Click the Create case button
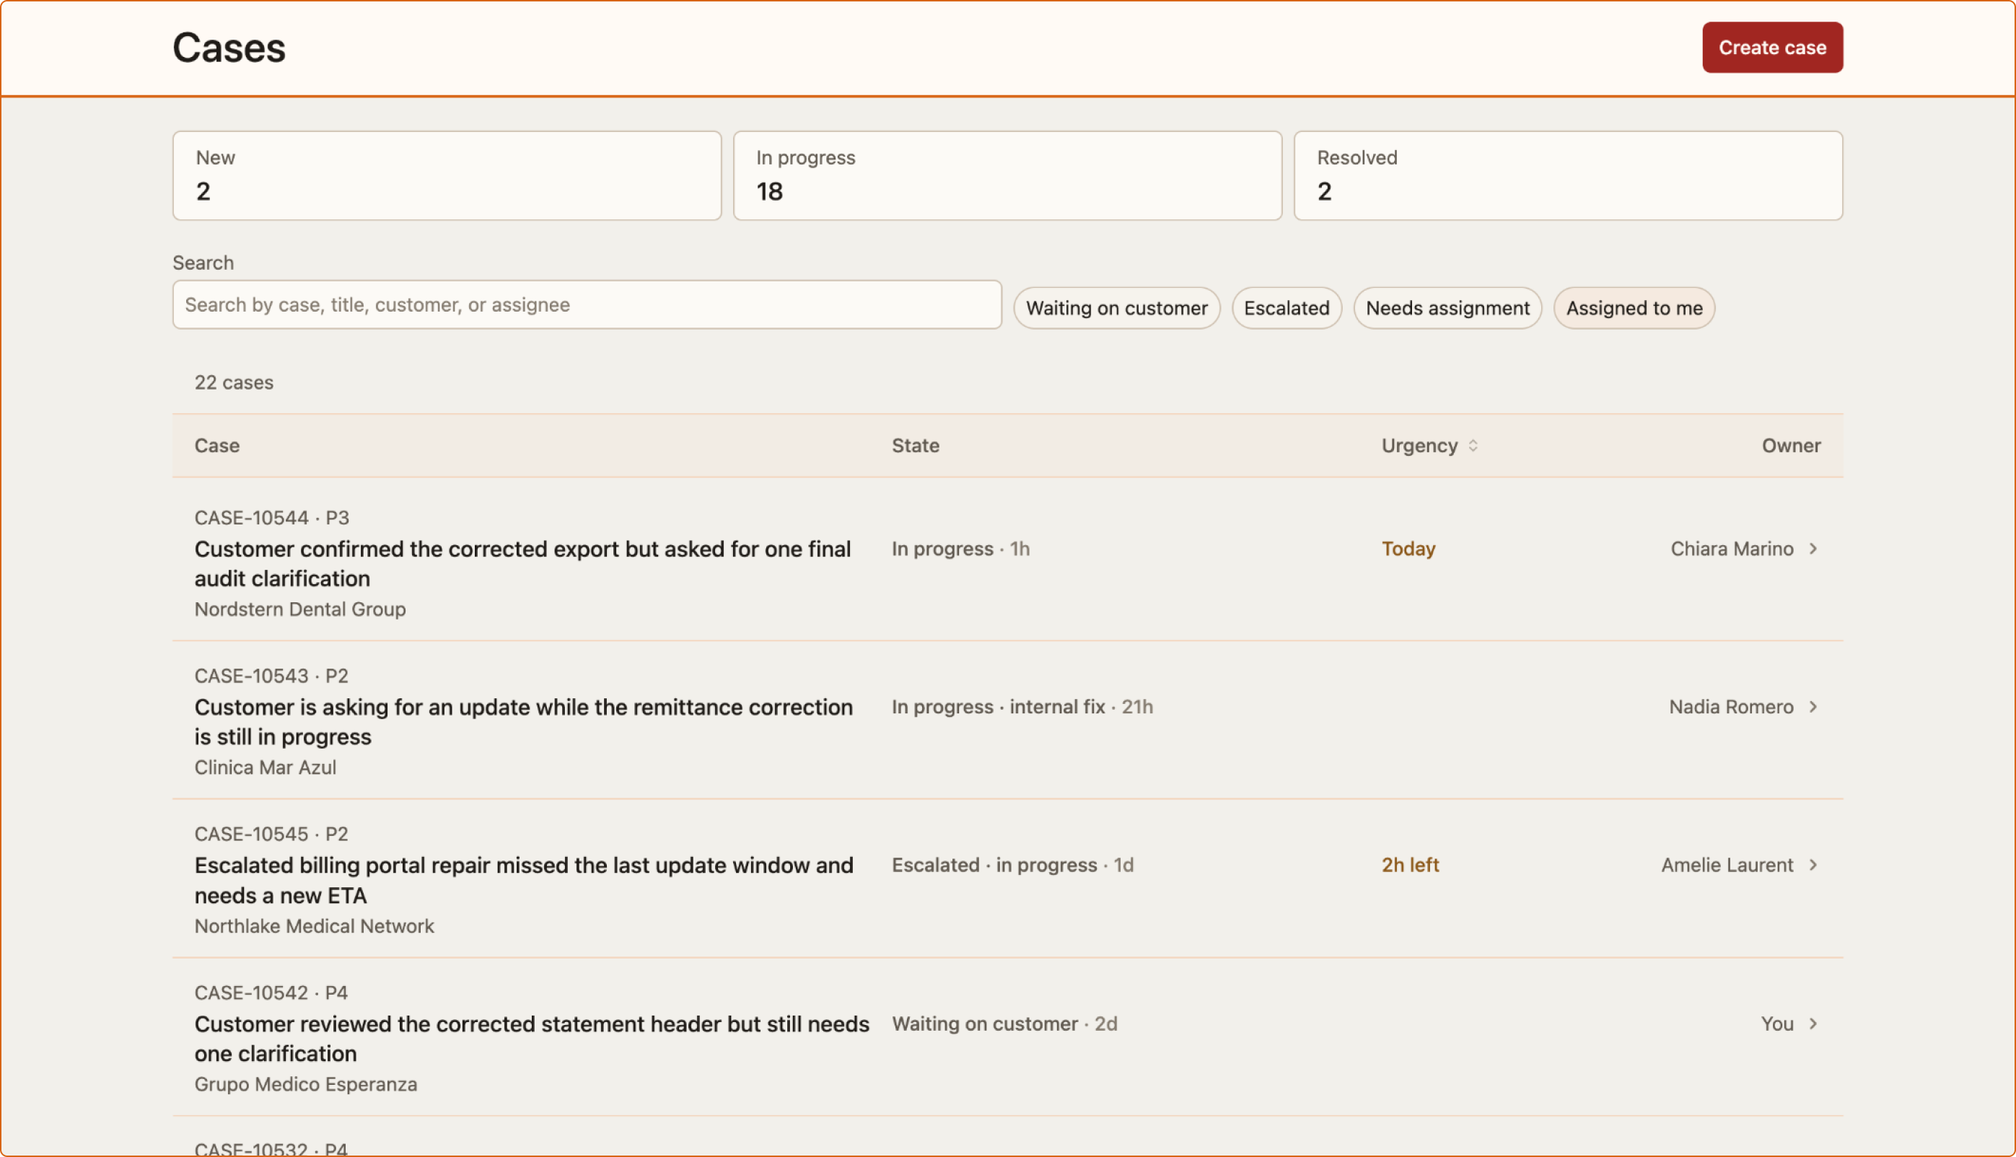Screen dimensions: 2016x1157 pos(1771,48)
